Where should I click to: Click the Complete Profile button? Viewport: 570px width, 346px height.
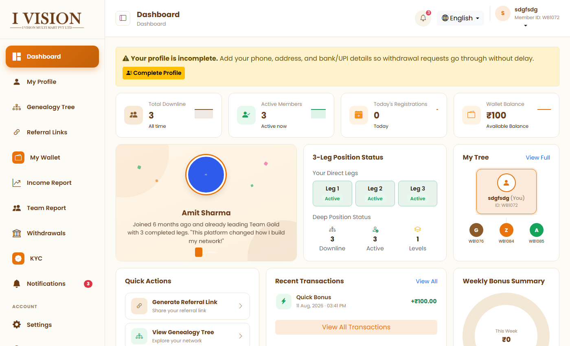[x=153, y=73]
